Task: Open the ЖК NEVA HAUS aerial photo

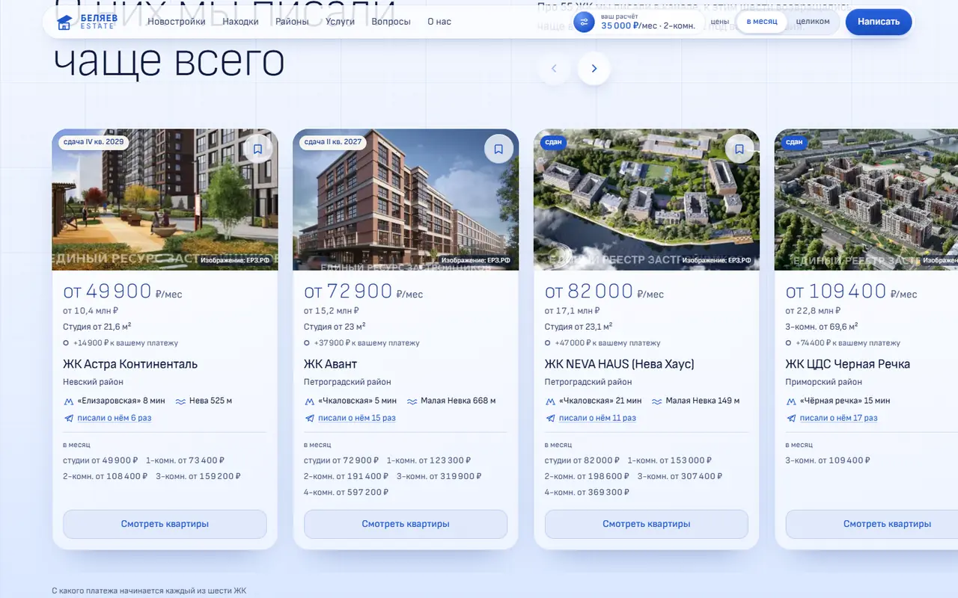Action: pyautogui.click(x=647, y=200)
